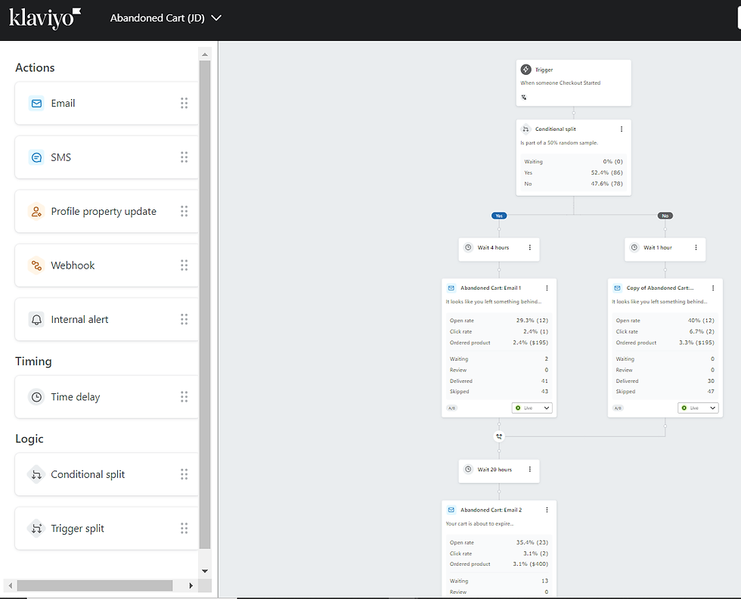Select the Trigger split icon in sidebar

[36, 529]
